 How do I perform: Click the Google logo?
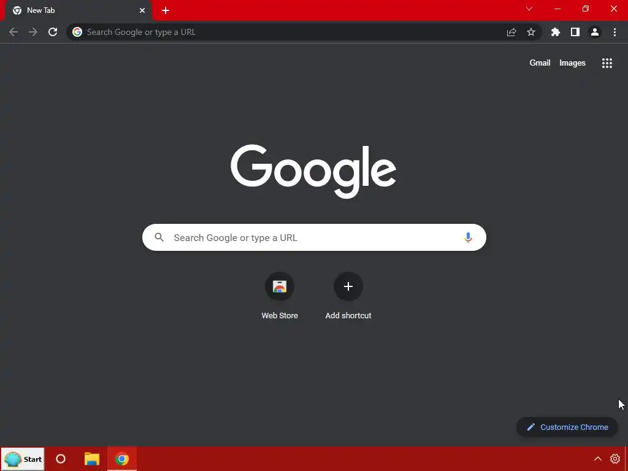(x=313, y=172)
